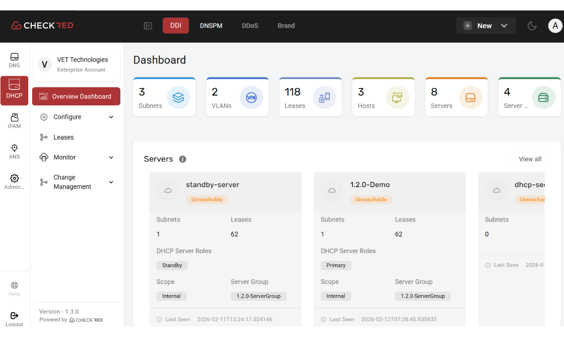Collapse the sidebar using the panel toggle
This screenshot has height=343, width=564.
[148, 26]
